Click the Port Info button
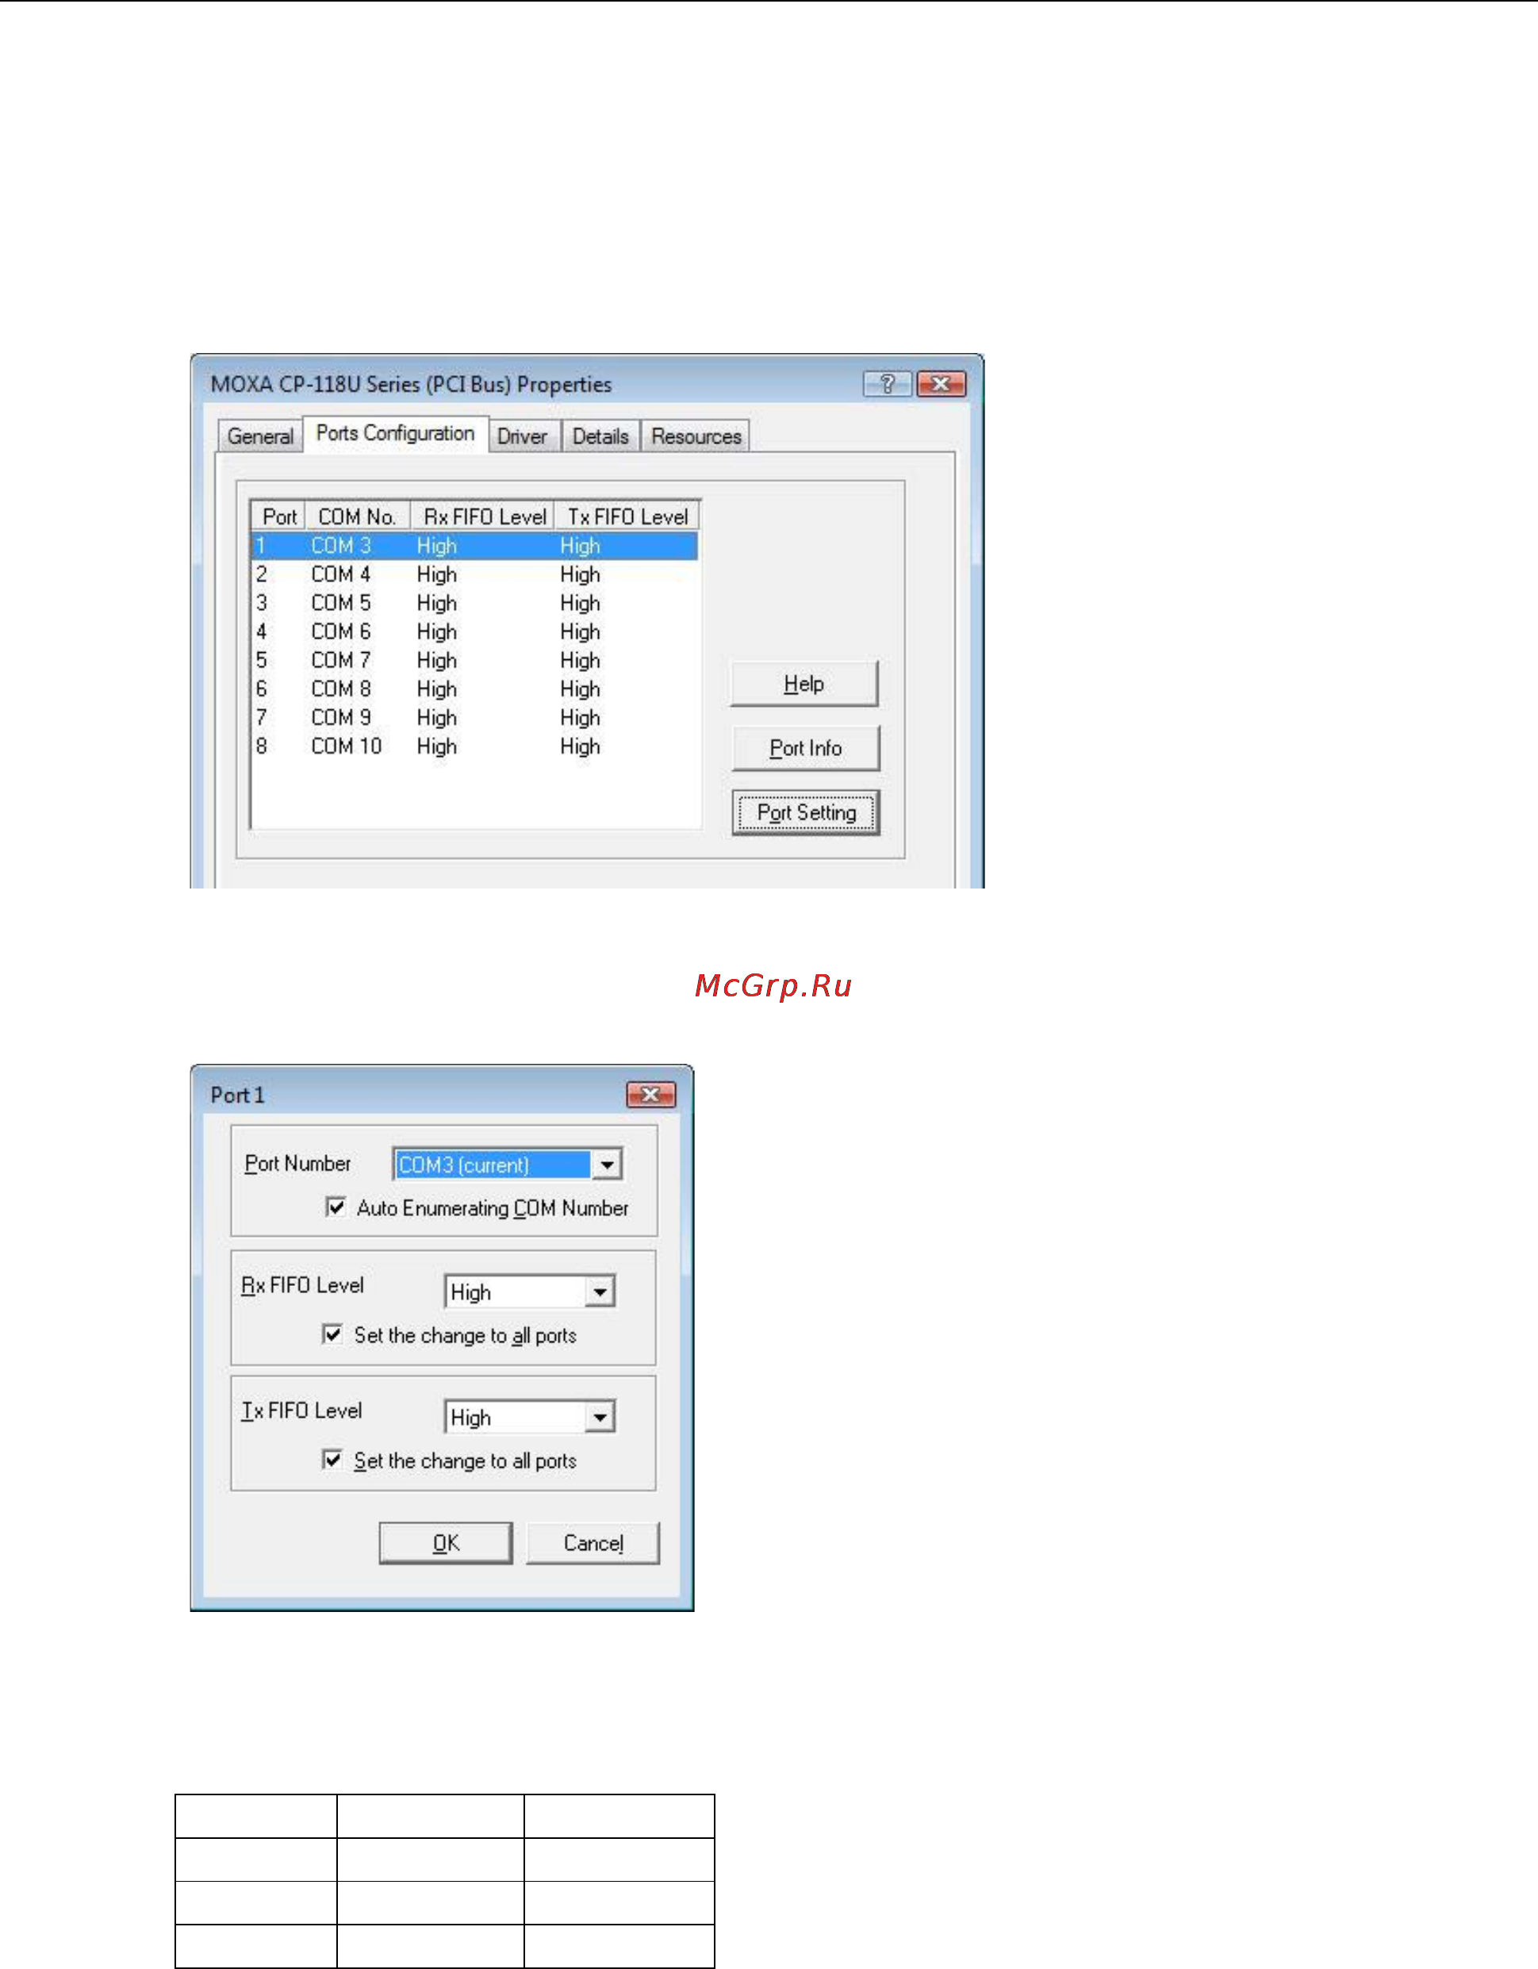1538x1969 pixels. point(805,748)
